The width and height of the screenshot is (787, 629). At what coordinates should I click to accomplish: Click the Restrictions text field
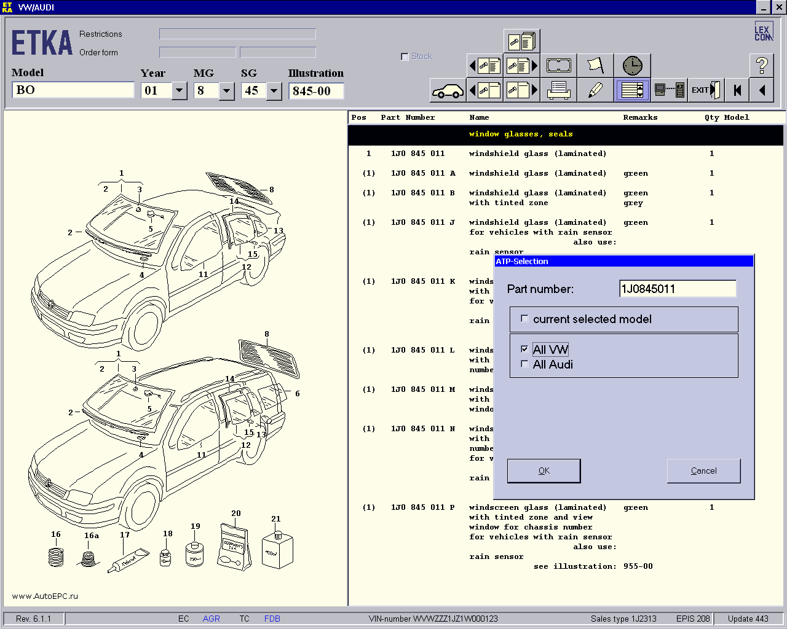[x=237, y=34]
